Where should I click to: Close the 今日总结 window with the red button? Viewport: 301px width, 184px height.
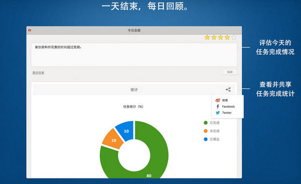(x=30, y=30)
